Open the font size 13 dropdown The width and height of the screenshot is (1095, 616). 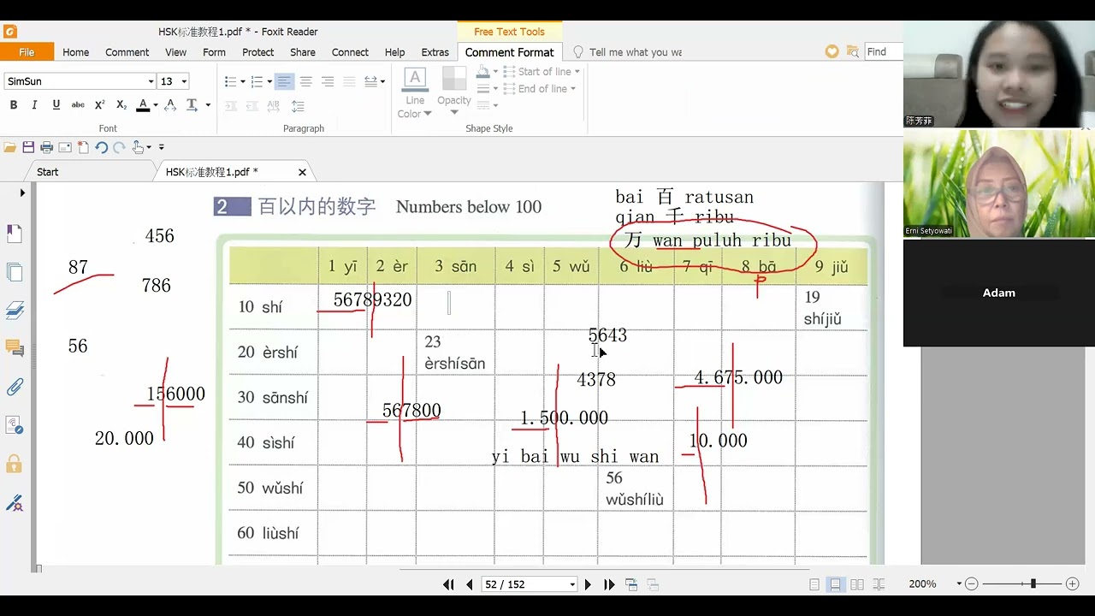184,81
